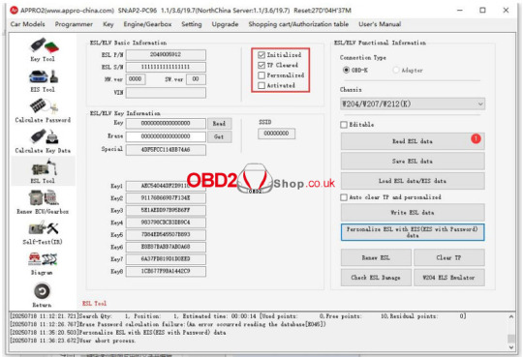Click Load ESL data/EIS data button
The image size is (523, 357).
(x=413, y=181)
